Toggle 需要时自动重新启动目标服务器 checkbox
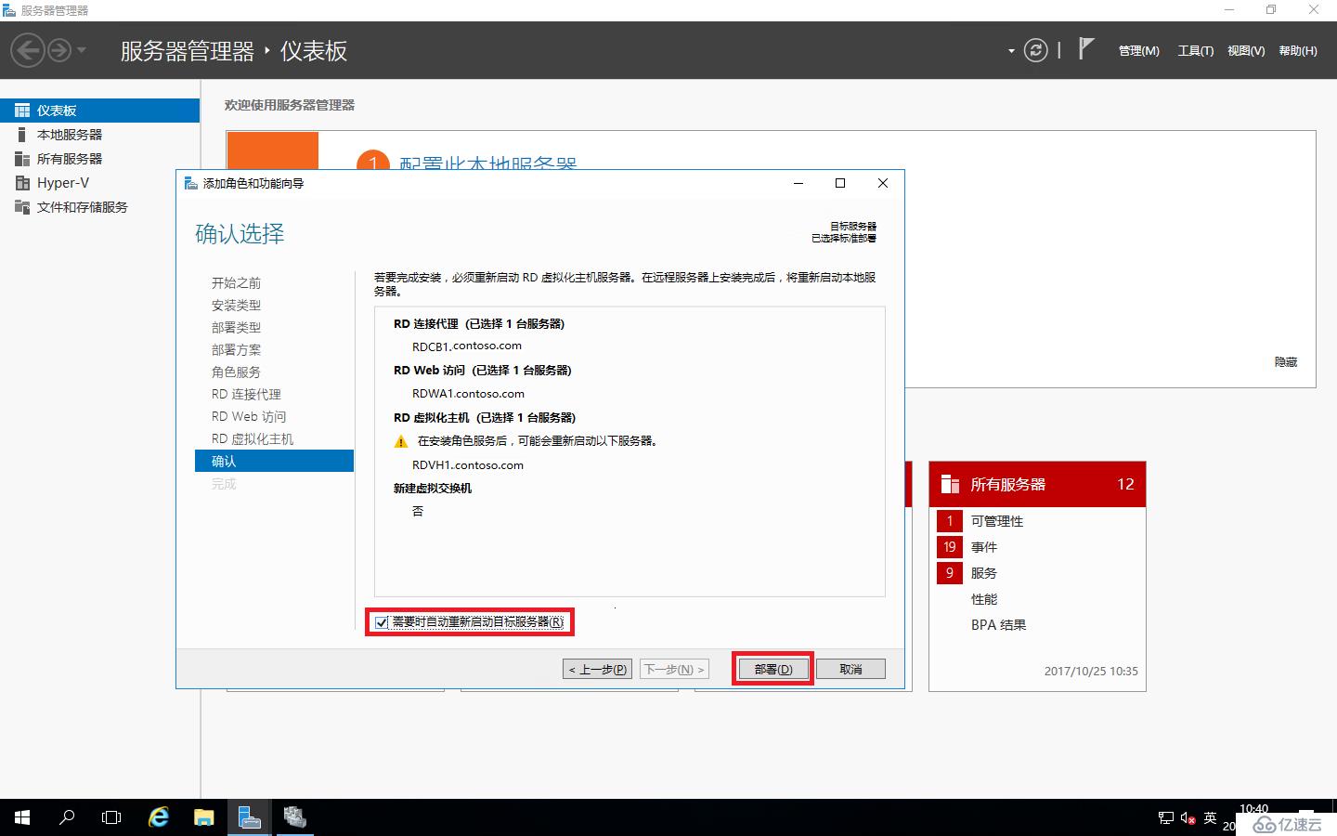The width and height of the screenshot is (1337, 836). pos(382,622)
